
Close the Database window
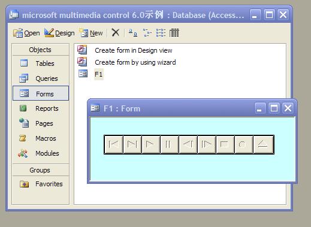click(x=283, y=15)
